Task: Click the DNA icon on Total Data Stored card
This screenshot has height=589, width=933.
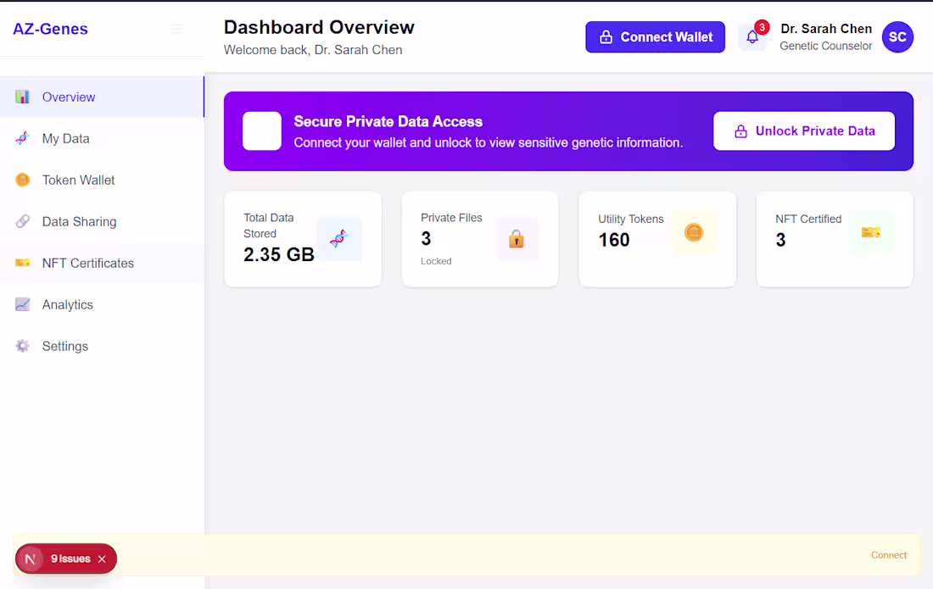Action: coord(339,238)
